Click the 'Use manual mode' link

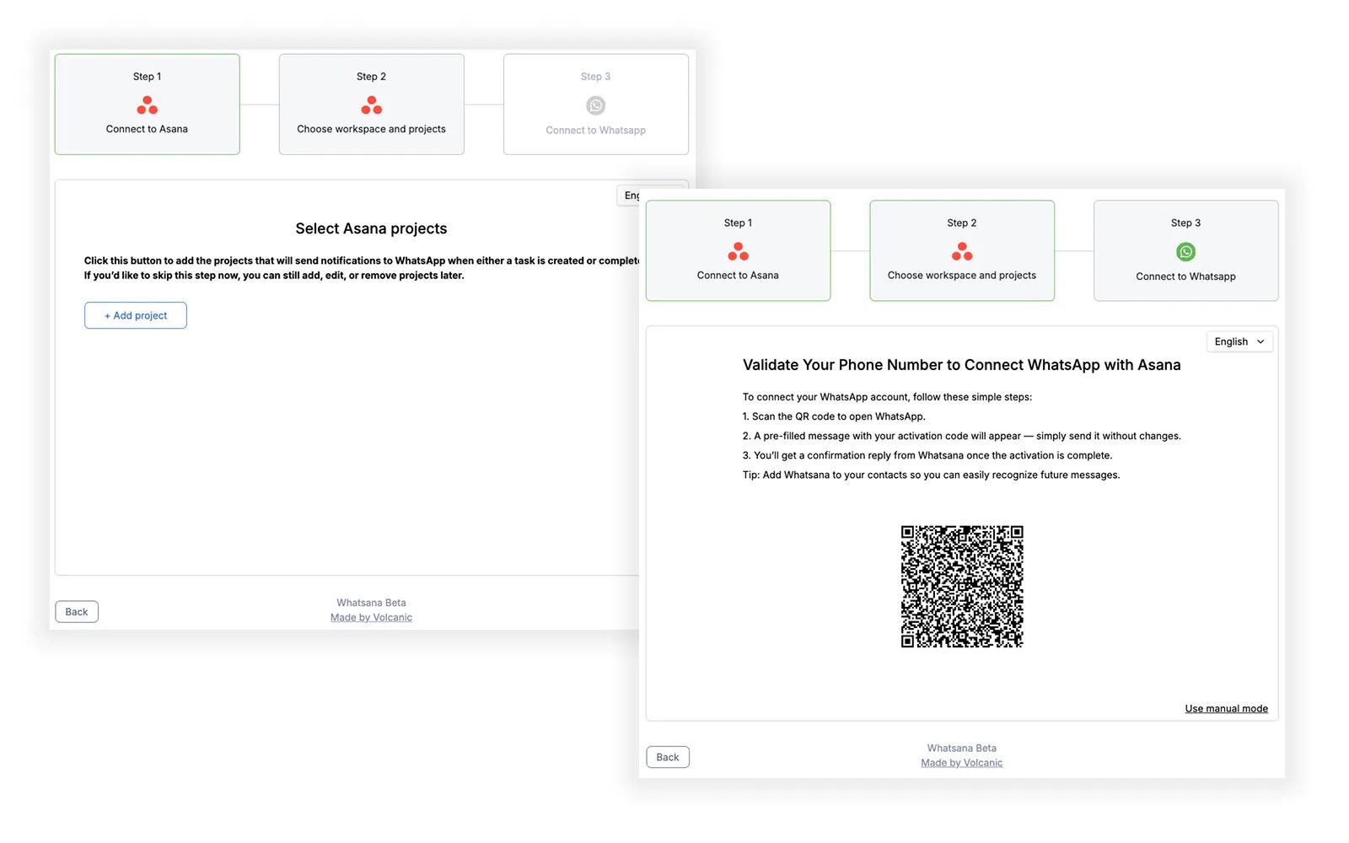tap(1226, 708)
